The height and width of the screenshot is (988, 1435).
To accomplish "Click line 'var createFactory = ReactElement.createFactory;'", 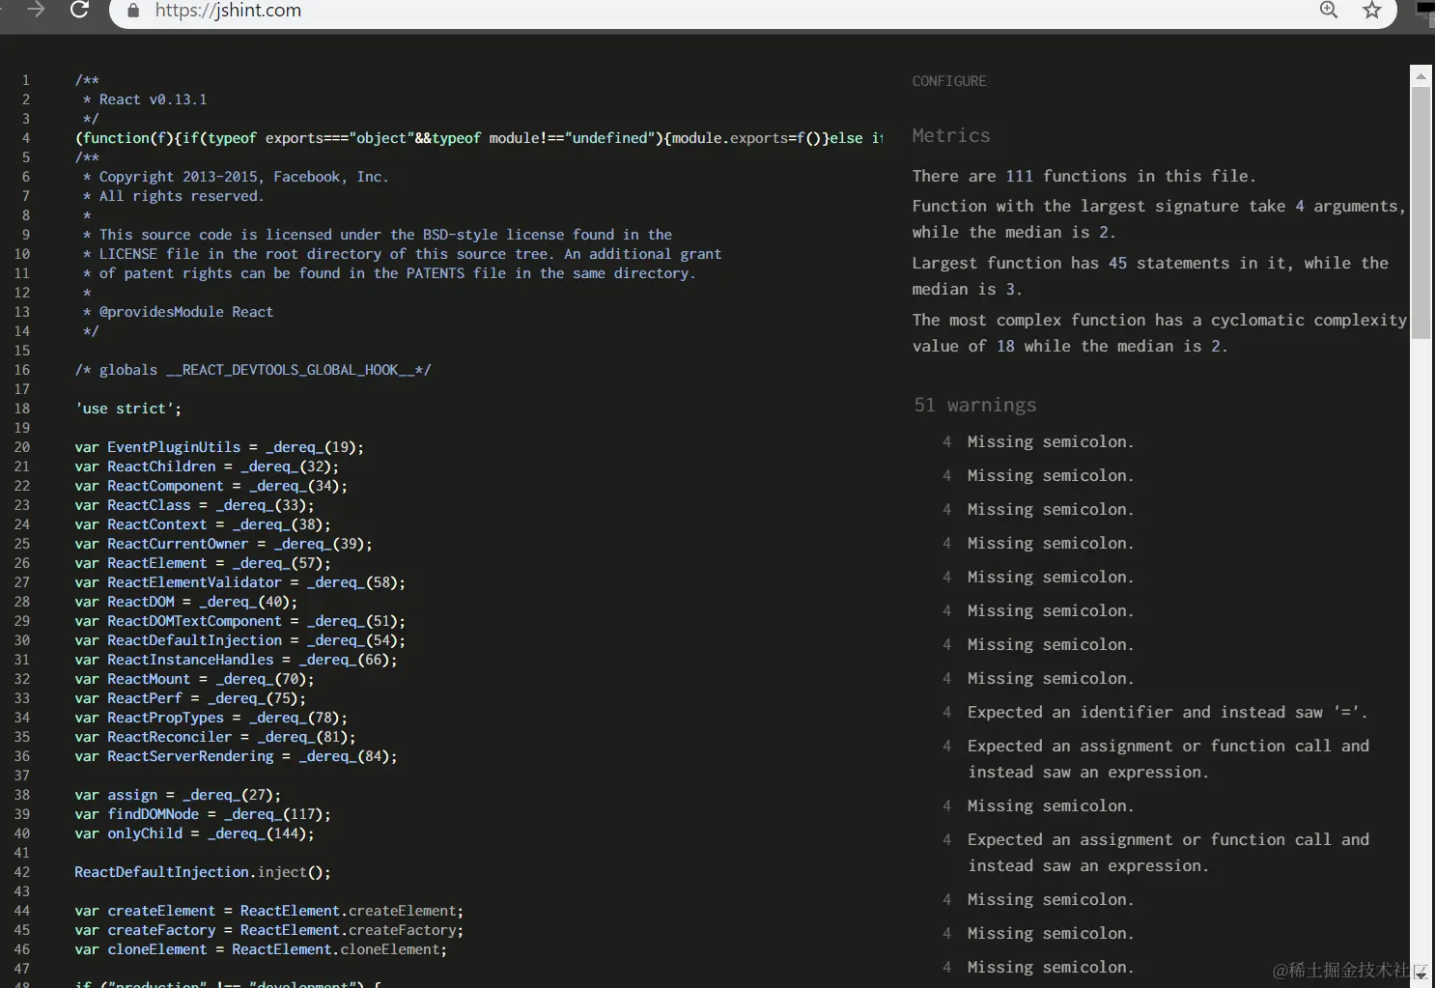I will click(269, 930).
